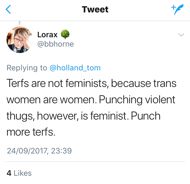Expand tweet options with the chevron
Screen dimensions: 190x184
pos(181,35)
